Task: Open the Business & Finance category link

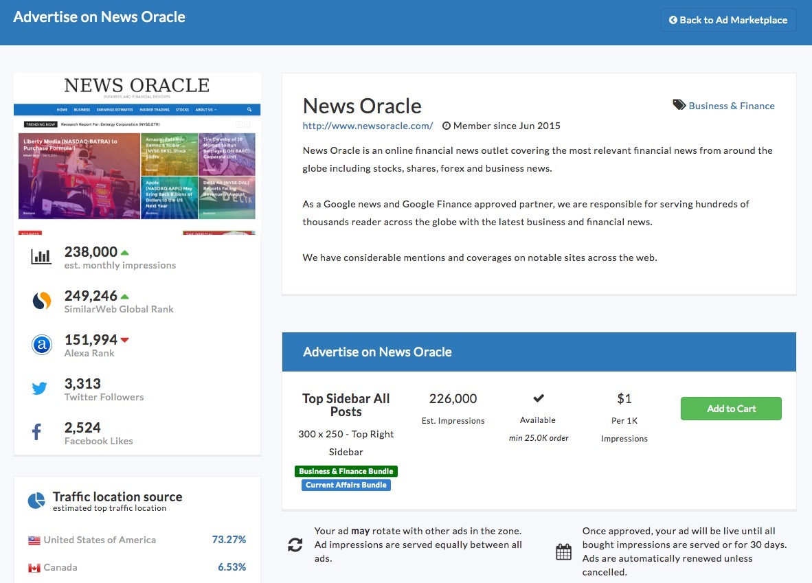Action: (x=731, y=106)
